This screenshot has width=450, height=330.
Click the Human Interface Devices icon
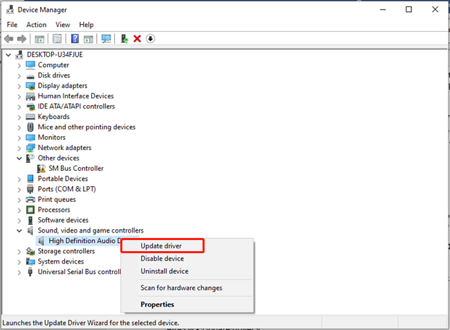pos(30,96)
